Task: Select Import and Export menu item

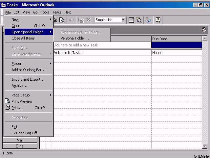Action: click(x=28, y=79)
